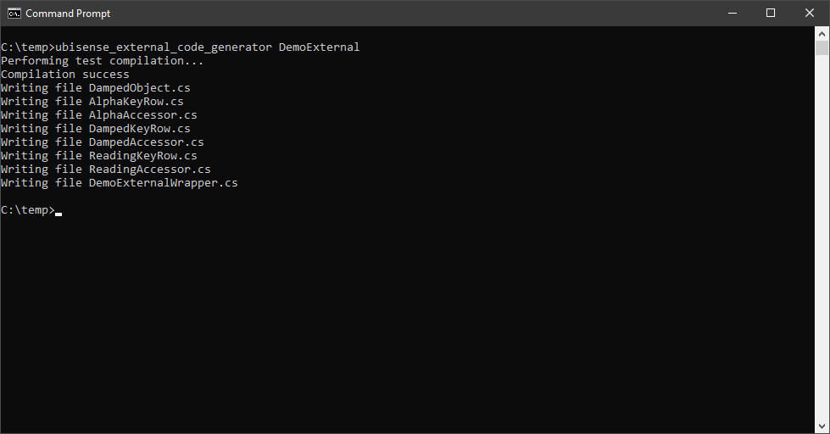Click the DampedObject.cs filename

pos(139,88)
